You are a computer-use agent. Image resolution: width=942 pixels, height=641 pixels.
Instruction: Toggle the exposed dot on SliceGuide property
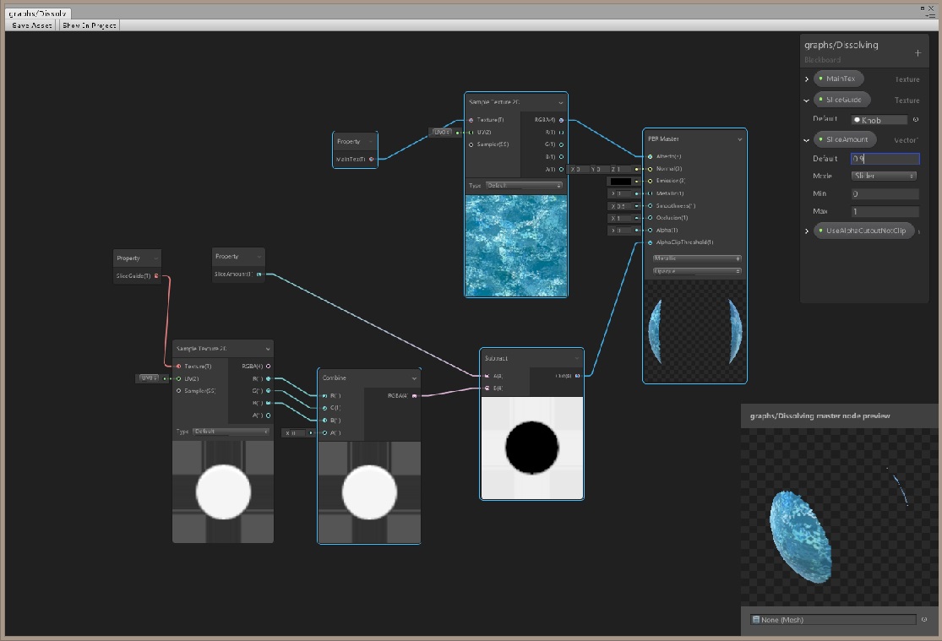820,100
